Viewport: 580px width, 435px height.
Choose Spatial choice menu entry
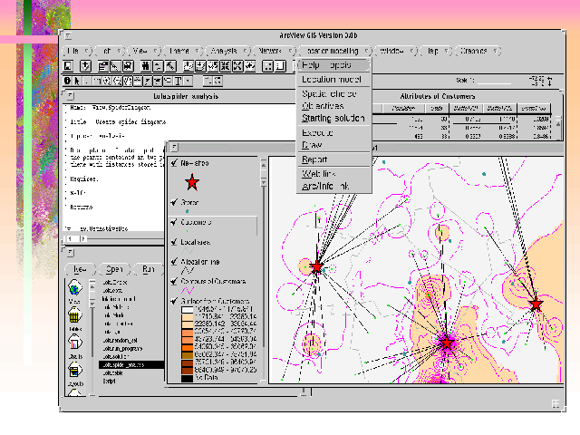[x=334, y=93]
